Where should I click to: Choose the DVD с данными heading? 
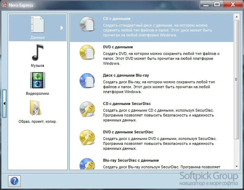[x=118, y=47]
